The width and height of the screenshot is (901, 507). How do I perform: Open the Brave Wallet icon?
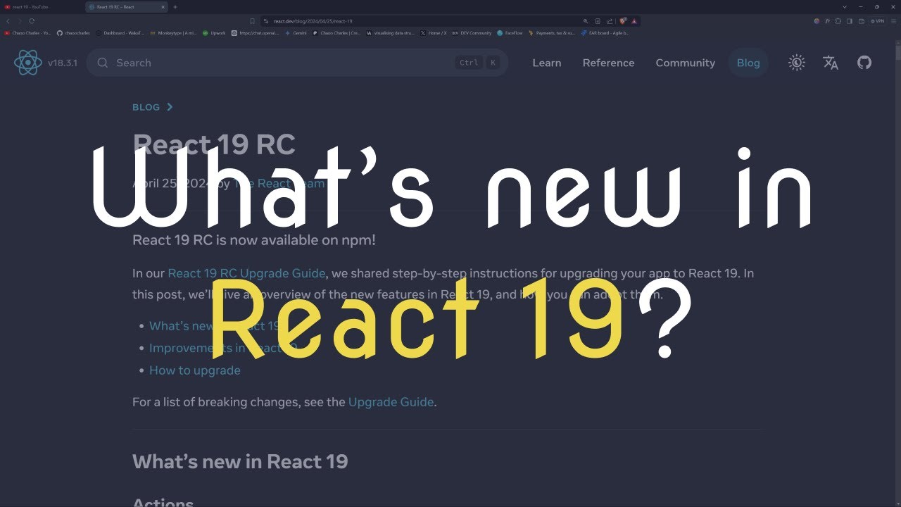point(862,21)
